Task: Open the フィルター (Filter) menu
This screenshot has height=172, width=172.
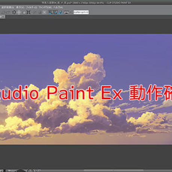Action: coord(32,7)
